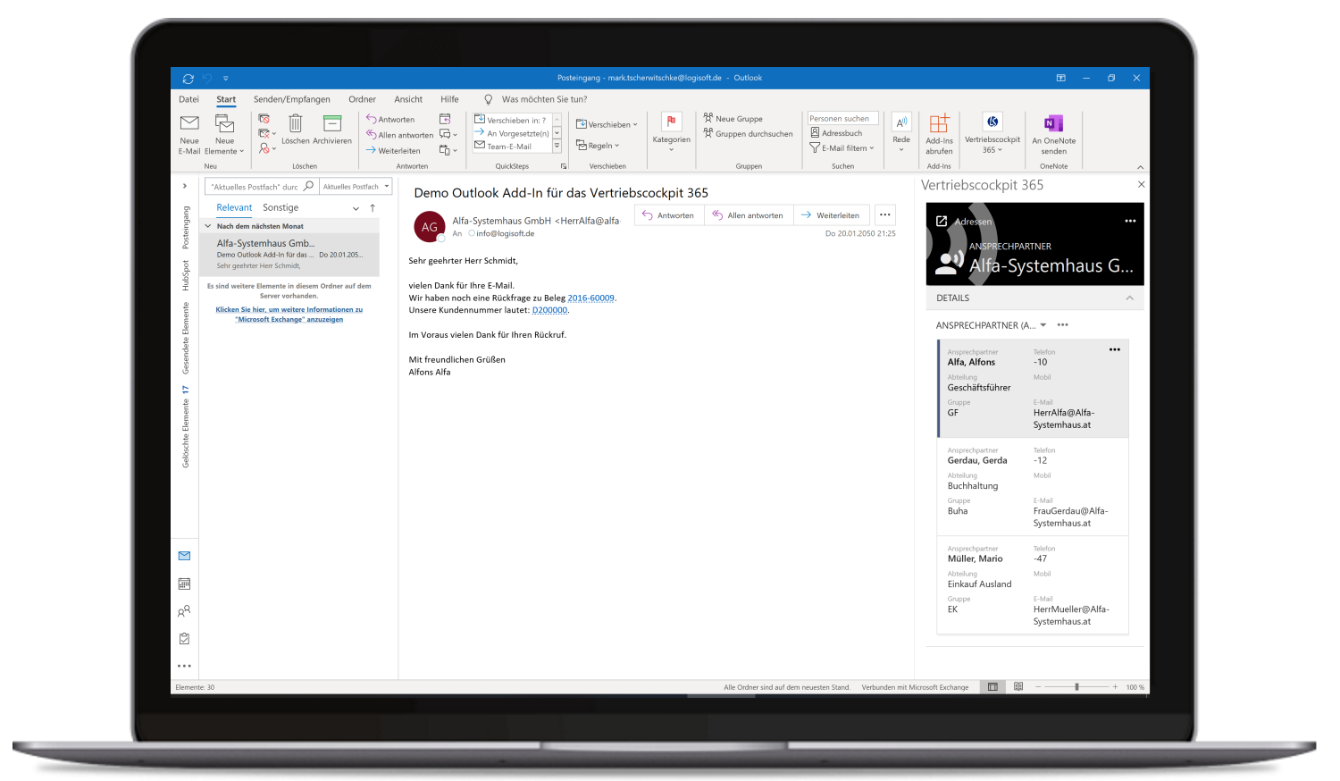Switch to the Hilfe tab

(x=449, y=99)
